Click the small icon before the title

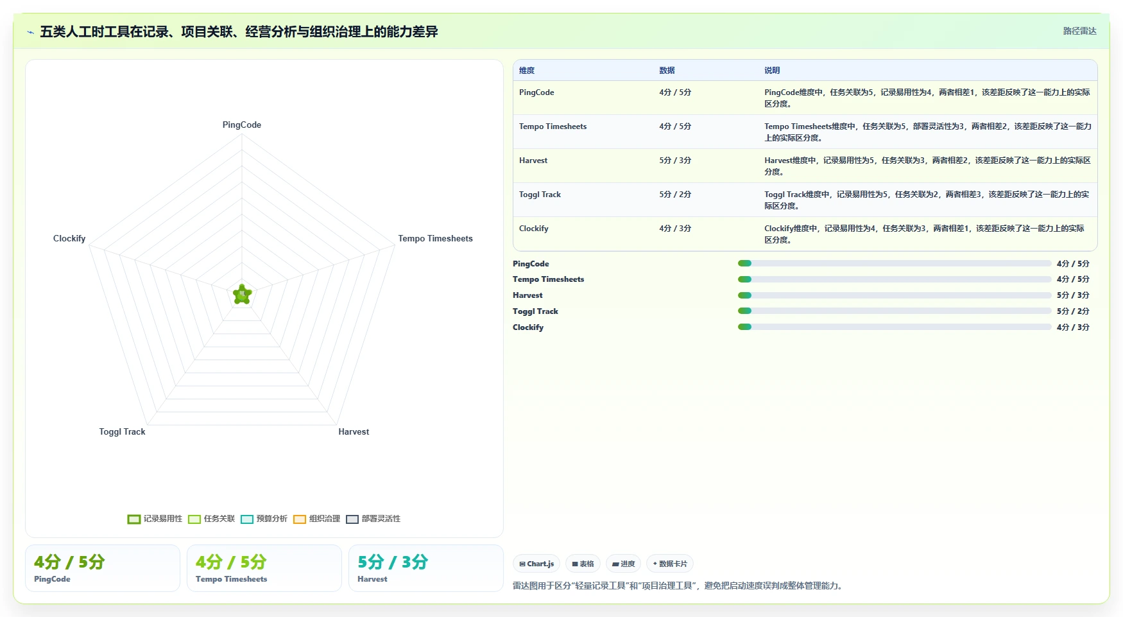pyautogui.click(x=30, y=32)
